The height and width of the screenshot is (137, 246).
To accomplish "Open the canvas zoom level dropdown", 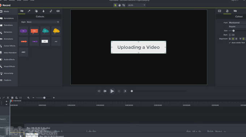I will click(136, 5).
